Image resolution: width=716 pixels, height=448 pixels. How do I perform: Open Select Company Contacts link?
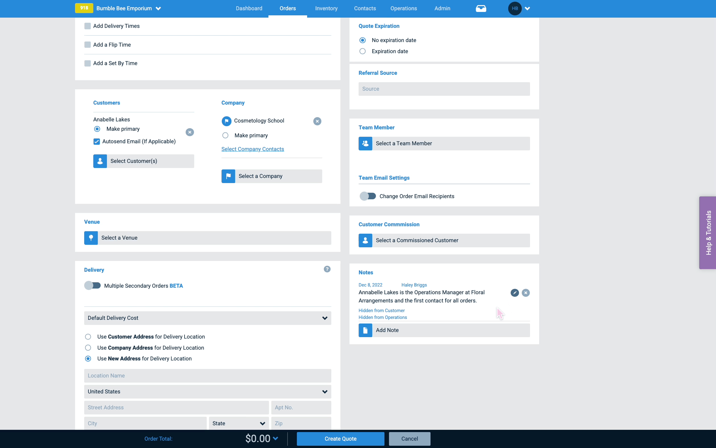tap(253, 149)
